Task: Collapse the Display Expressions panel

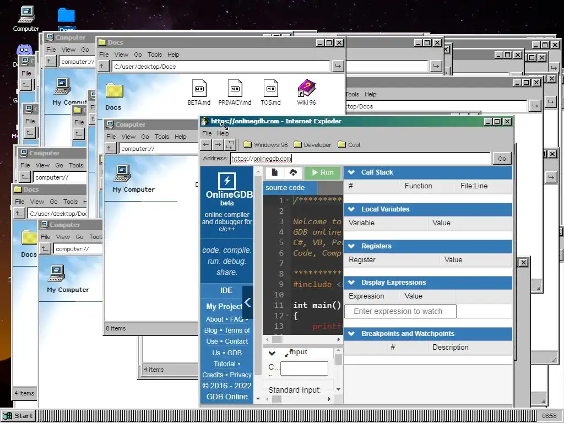Action: pyautogui.click(x=351, y=283)
